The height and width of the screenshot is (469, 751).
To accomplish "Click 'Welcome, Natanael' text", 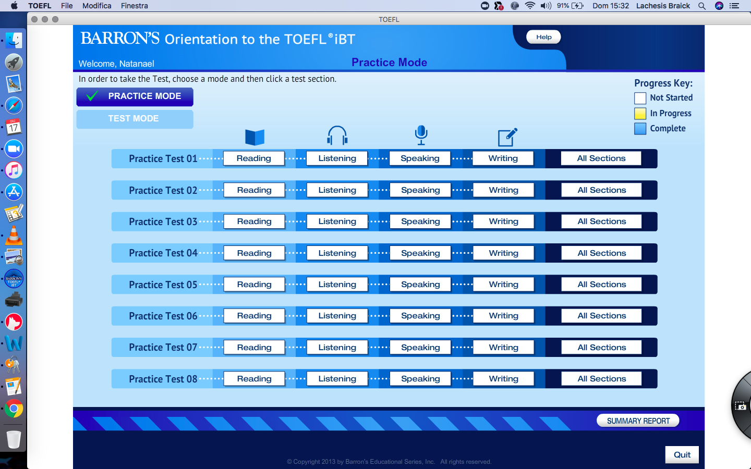I will click(x=116, y=64).
